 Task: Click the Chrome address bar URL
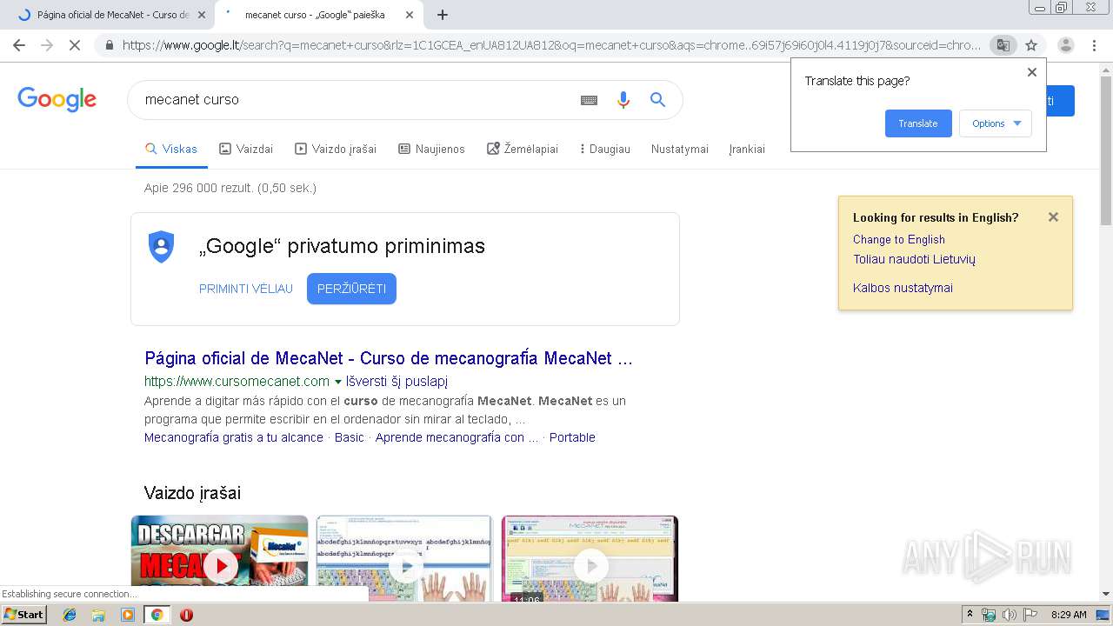click(x=551, y=45)
